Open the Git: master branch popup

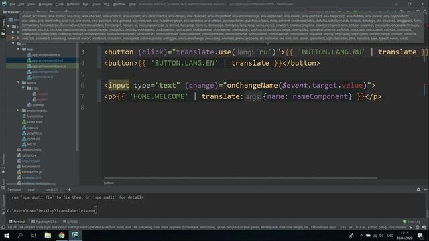click(397, 227)
